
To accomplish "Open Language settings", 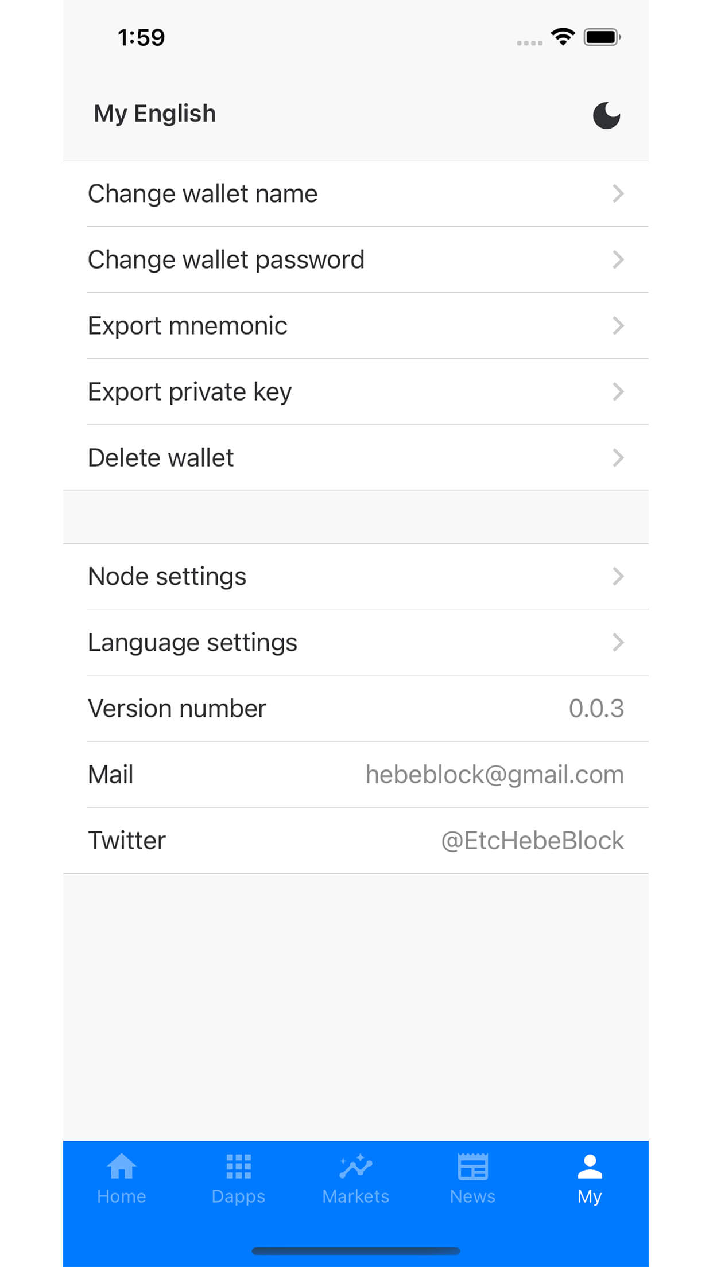I will [356, 643].
